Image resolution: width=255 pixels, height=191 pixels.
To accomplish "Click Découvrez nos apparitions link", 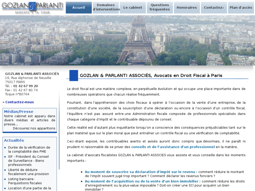I will [34, 128].
